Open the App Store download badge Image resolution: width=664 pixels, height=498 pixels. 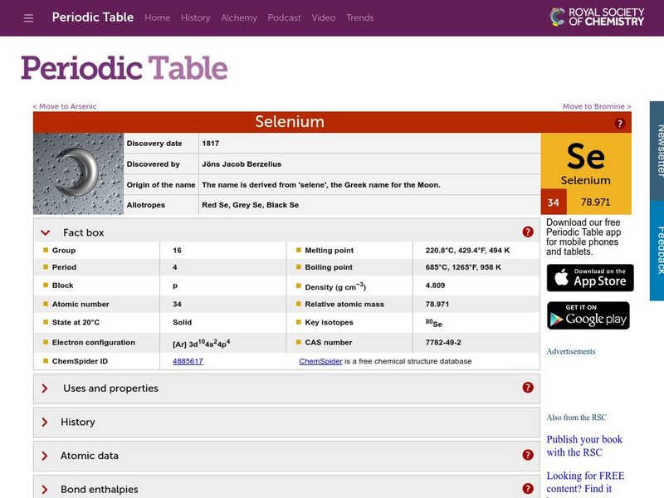tap(589, 278)
